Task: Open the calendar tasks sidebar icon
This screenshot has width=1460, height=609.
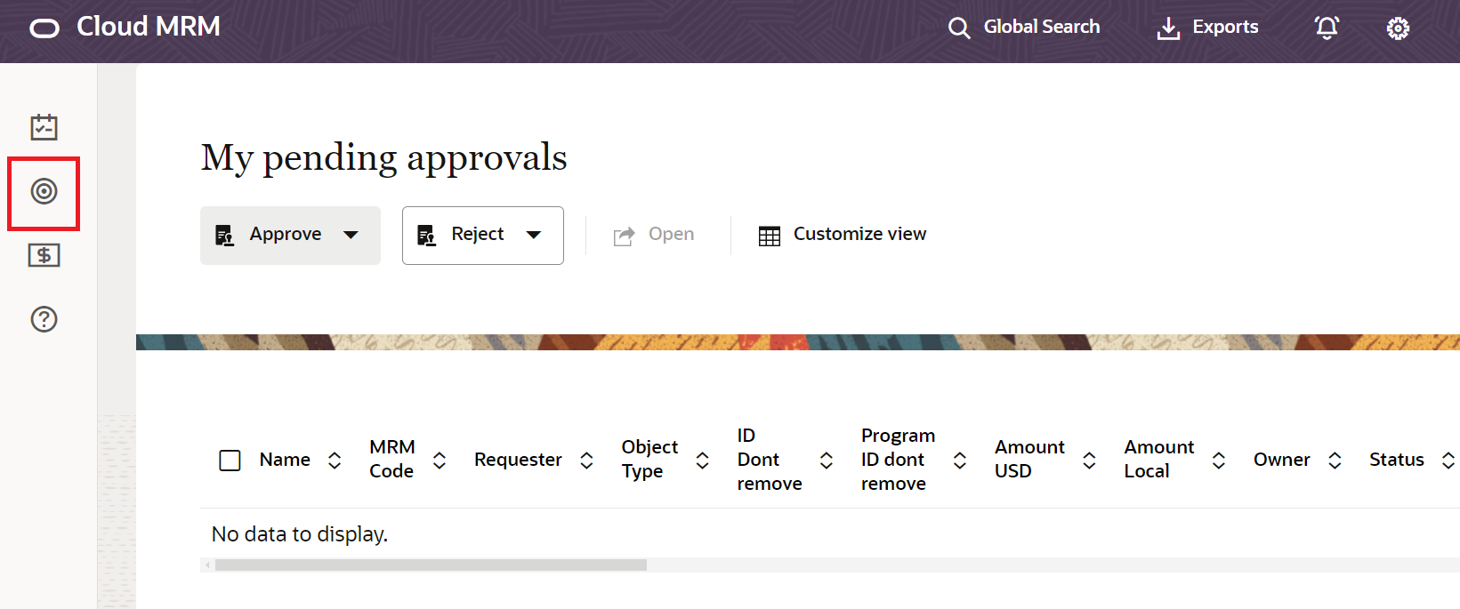Action: pos(44,127)
